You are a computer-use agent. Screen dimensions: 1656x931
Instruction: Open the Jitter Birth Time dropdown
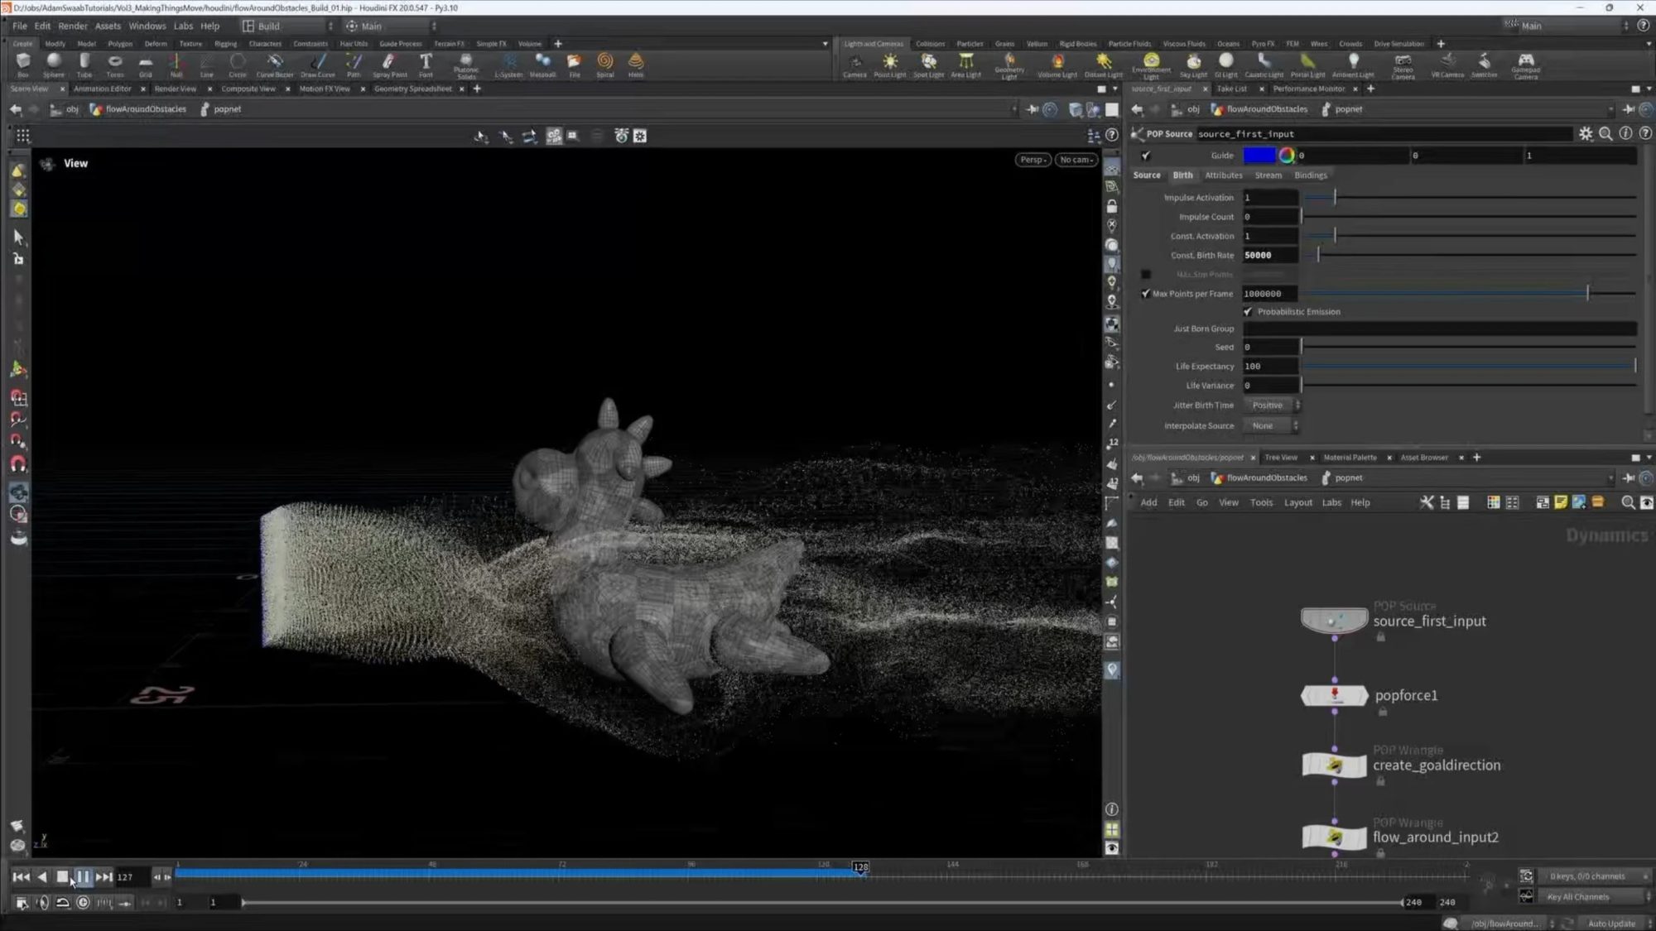(x=1271, y=405)
